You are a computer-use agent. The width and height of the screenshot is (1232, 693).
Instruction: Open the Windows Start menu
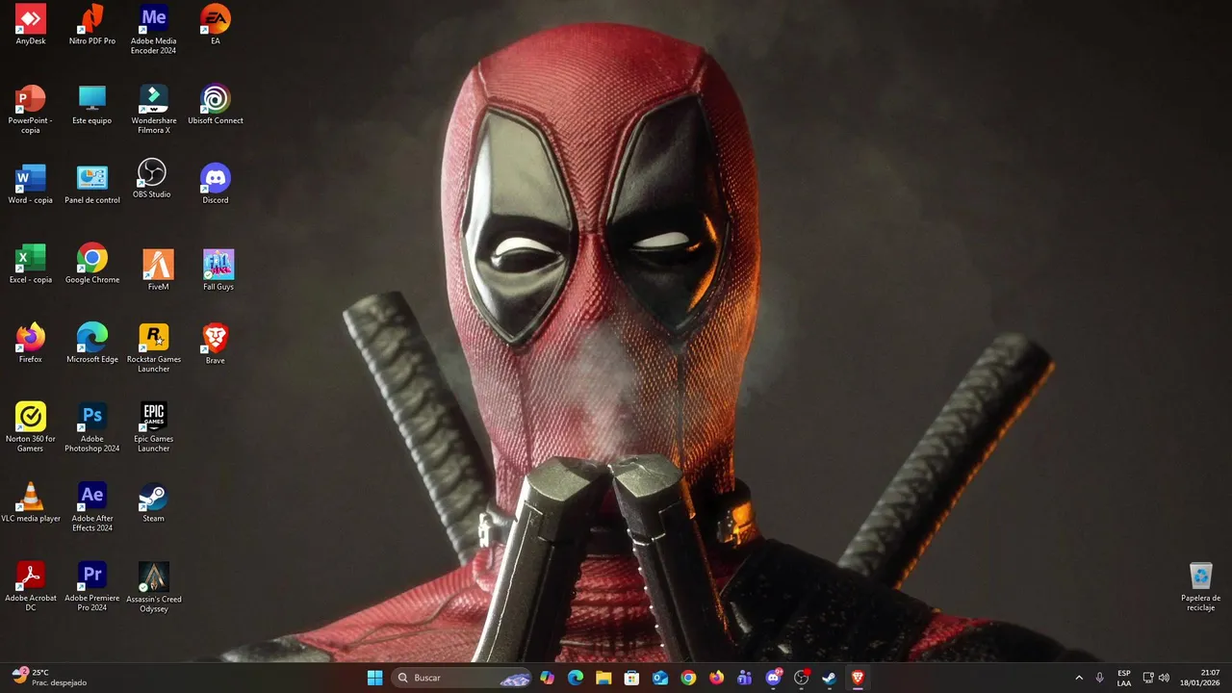coord(374,678)
